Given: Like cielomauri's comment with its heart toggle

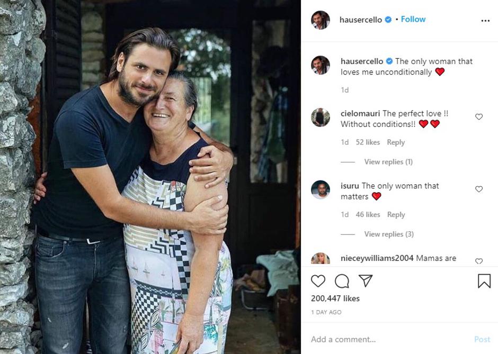Looking at the screenshot, I should (478, 116).
